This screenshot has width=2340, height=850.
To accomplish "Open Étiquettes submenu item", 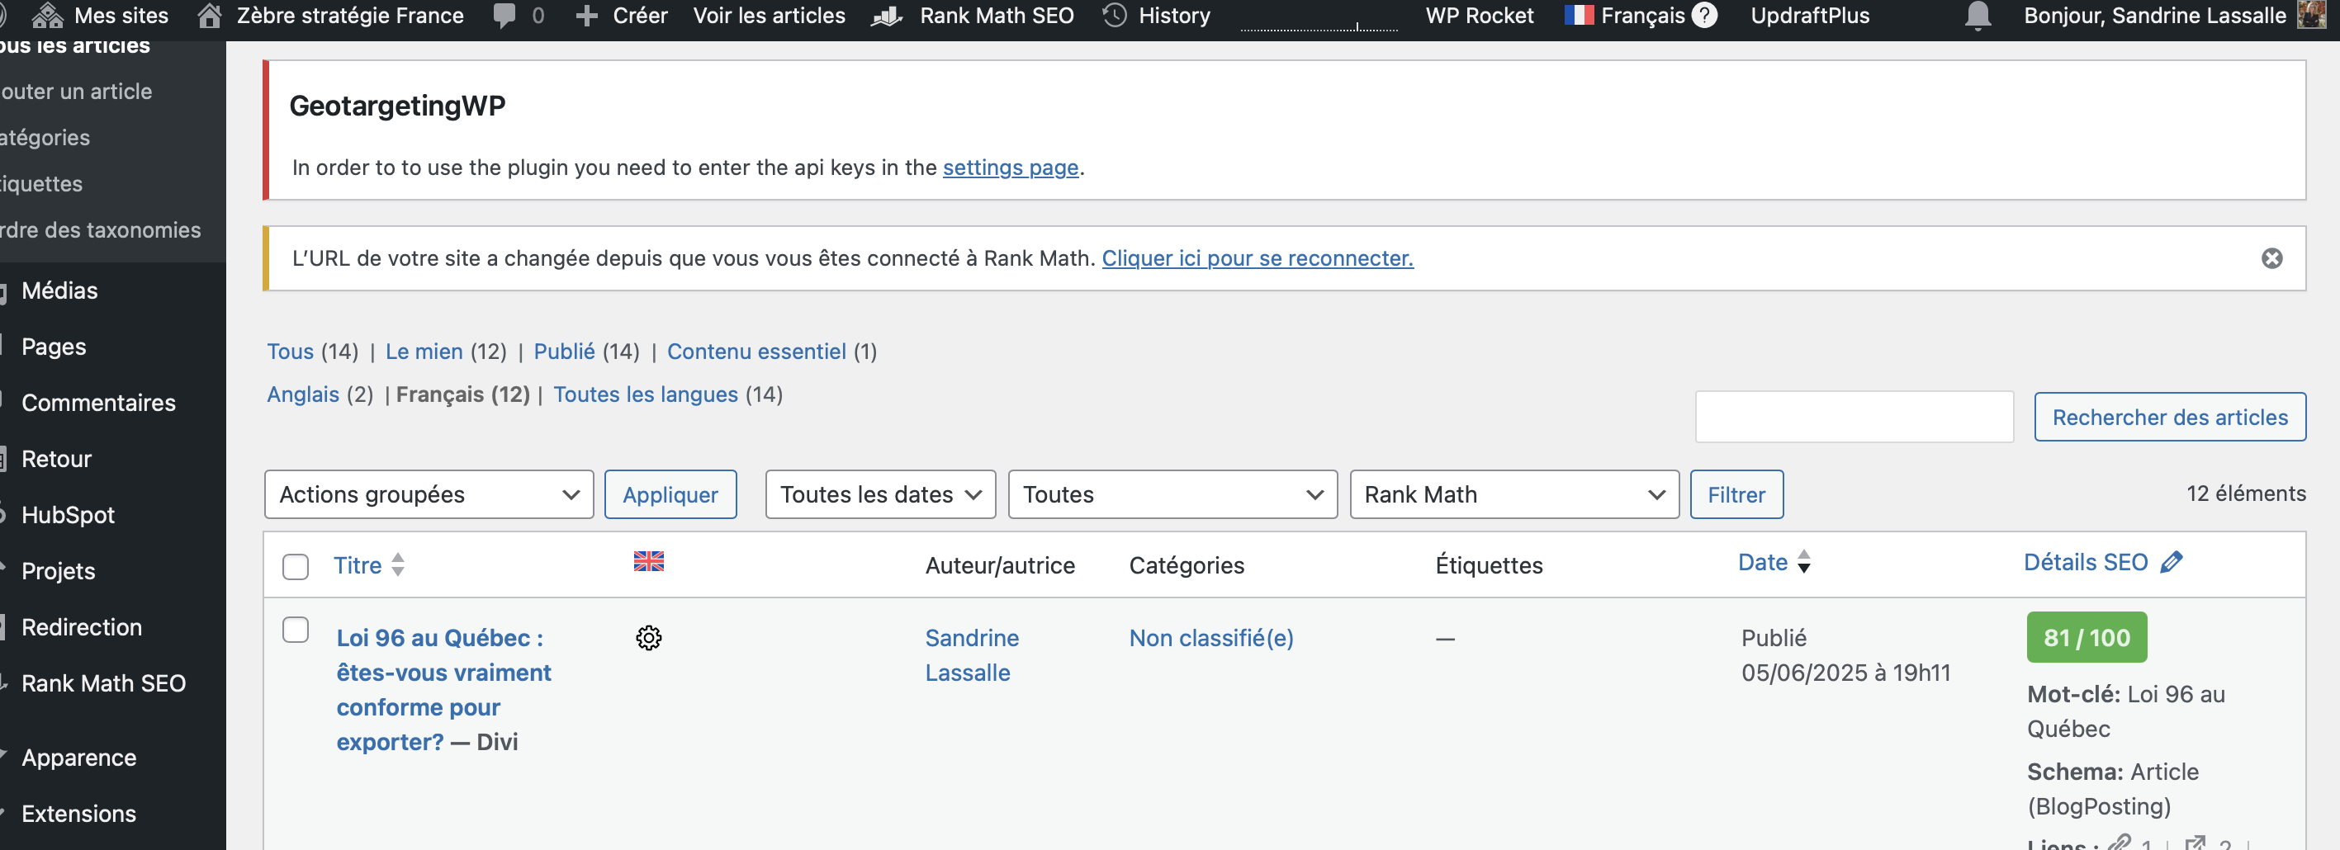I will pos(42,184).
